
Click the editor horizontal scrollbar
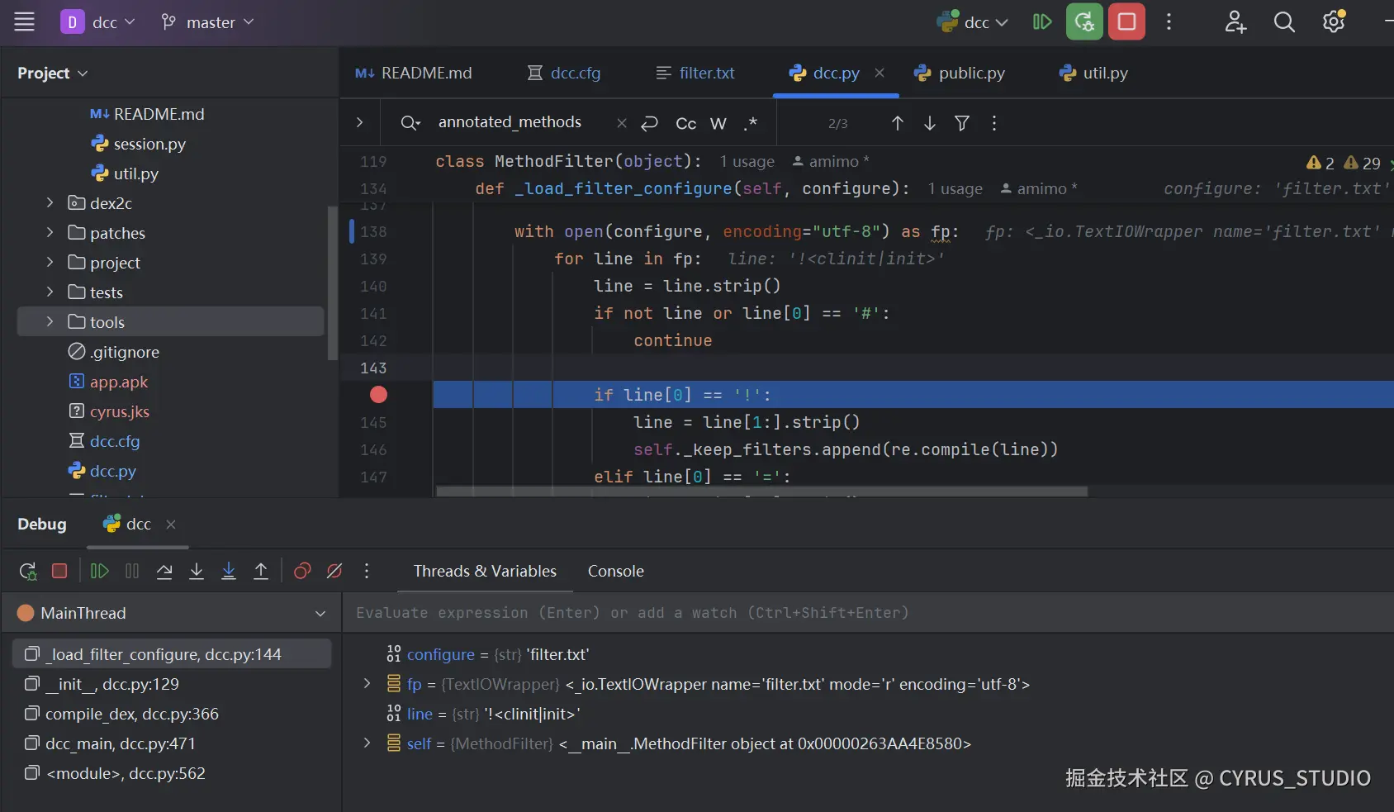pos(761,491)
